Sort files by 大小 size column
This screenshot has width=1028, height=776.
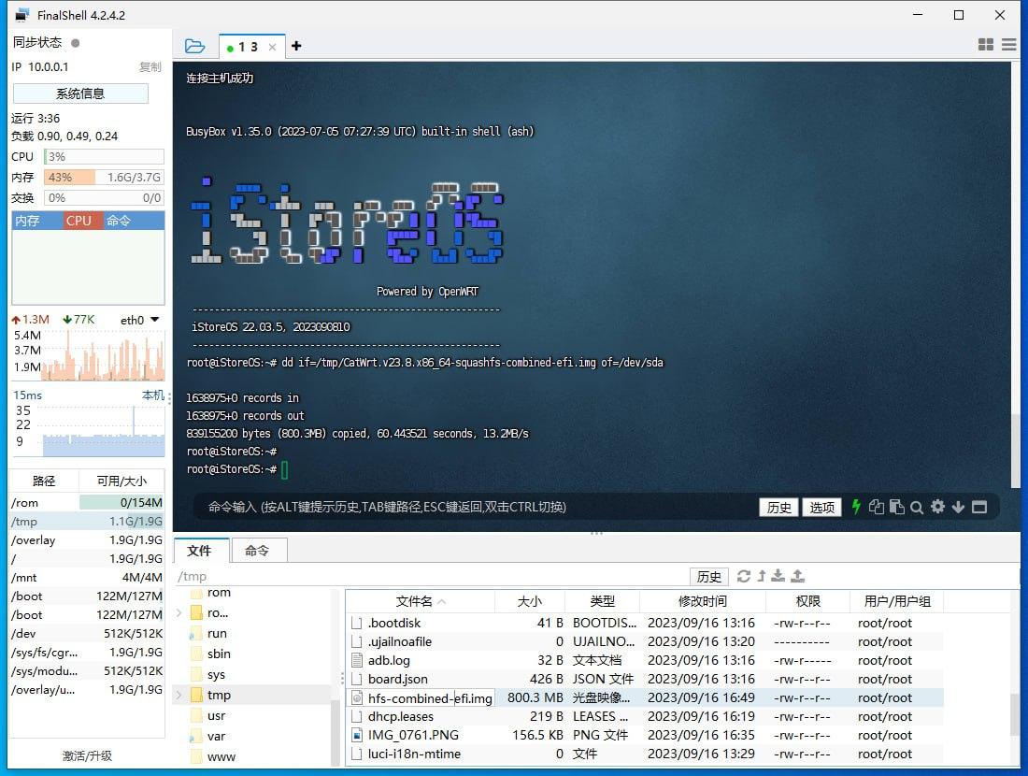[x=530, y=601]
